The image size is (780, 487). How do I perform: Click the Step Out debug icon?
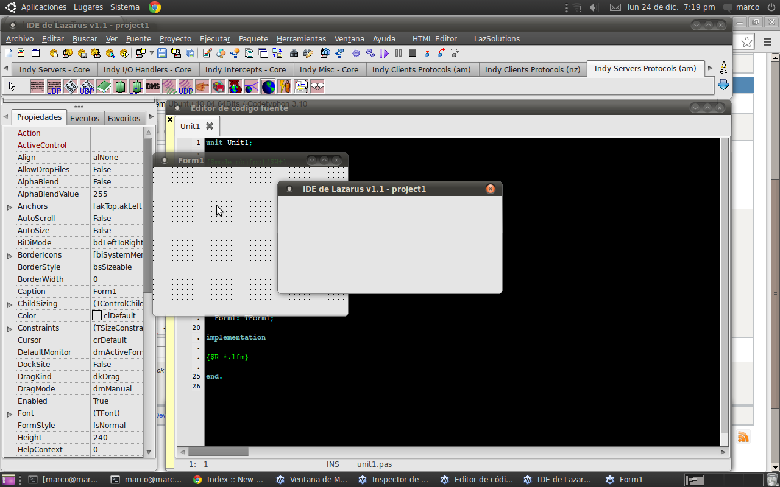point(455,53)
